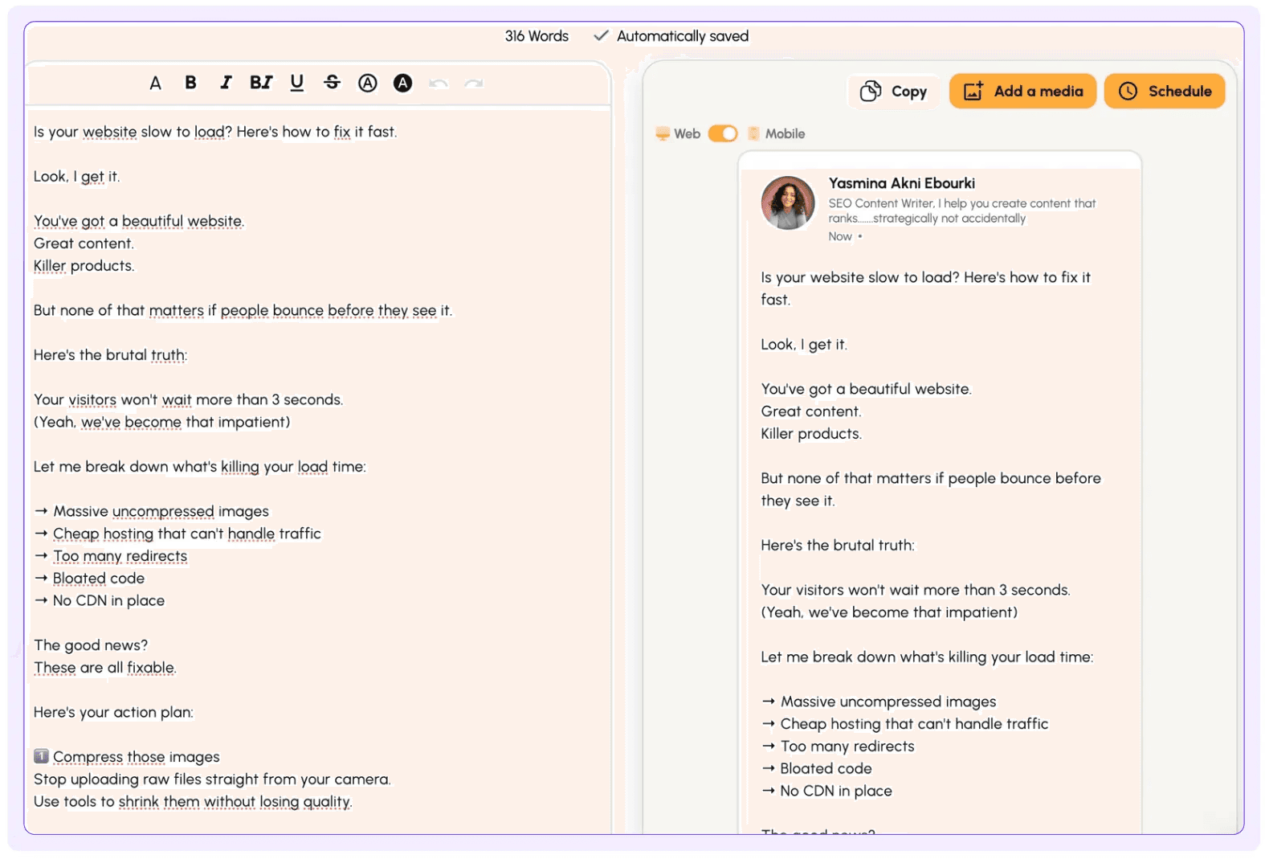Click the checkmark next to Automatically saved
The height and width of the screenshot is (859, 1265).
coord(601,36)
